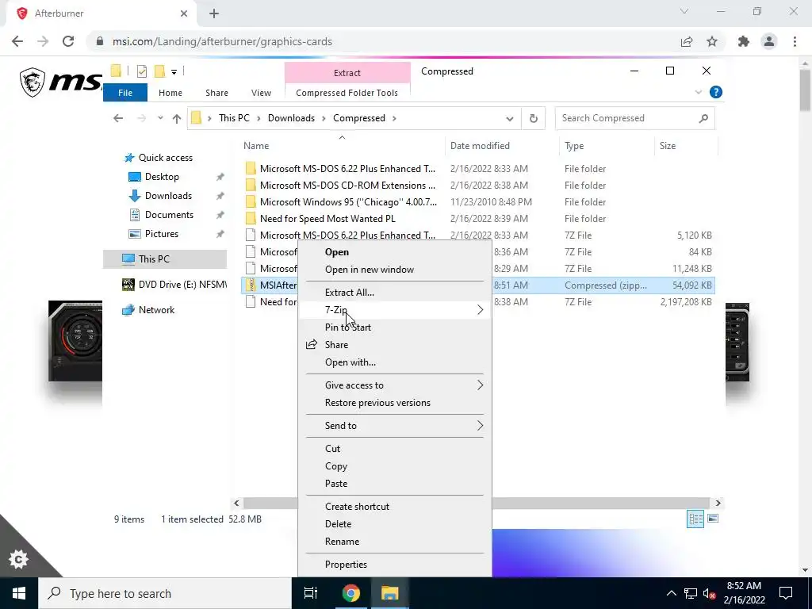
Task: Click File Explorer taskbar icon
Action: pyautogui.click(x=389, y=593)
